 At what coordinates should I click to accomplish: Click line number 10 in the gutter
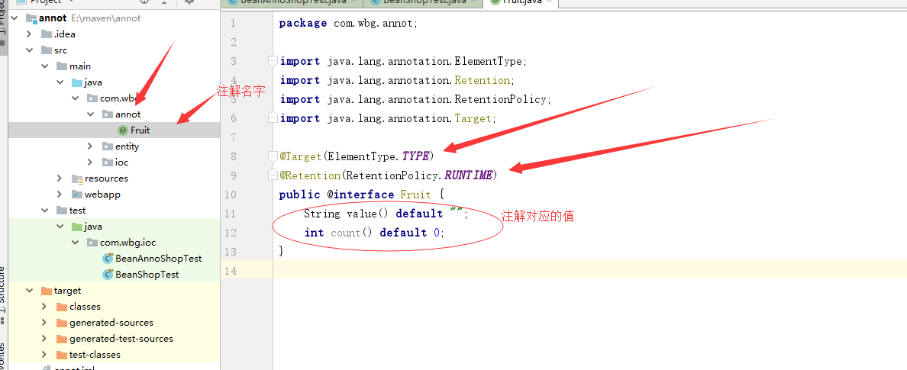231,195
